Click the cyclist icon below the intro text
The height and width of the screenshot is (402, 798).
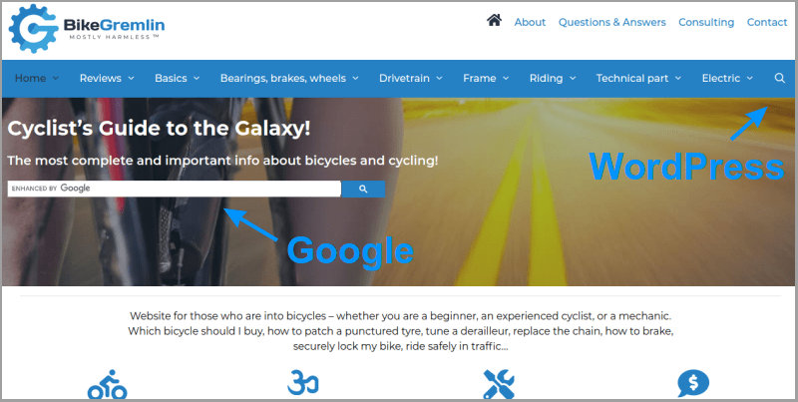[x=107, y=385]
